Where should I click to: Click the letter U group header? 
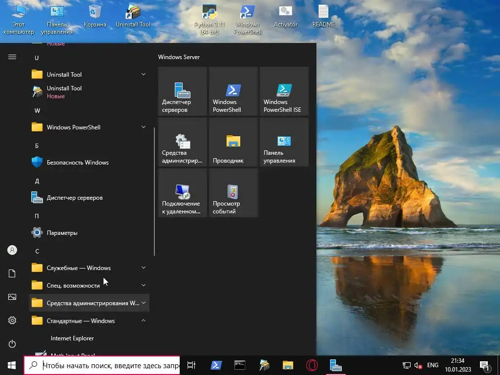(37, 58)
